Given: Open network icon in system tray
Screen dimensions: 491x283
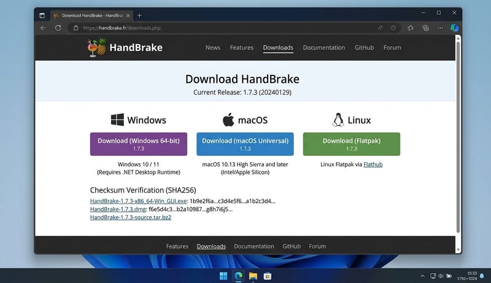Looking at the screenshot, I should click(x=433, y=276).
